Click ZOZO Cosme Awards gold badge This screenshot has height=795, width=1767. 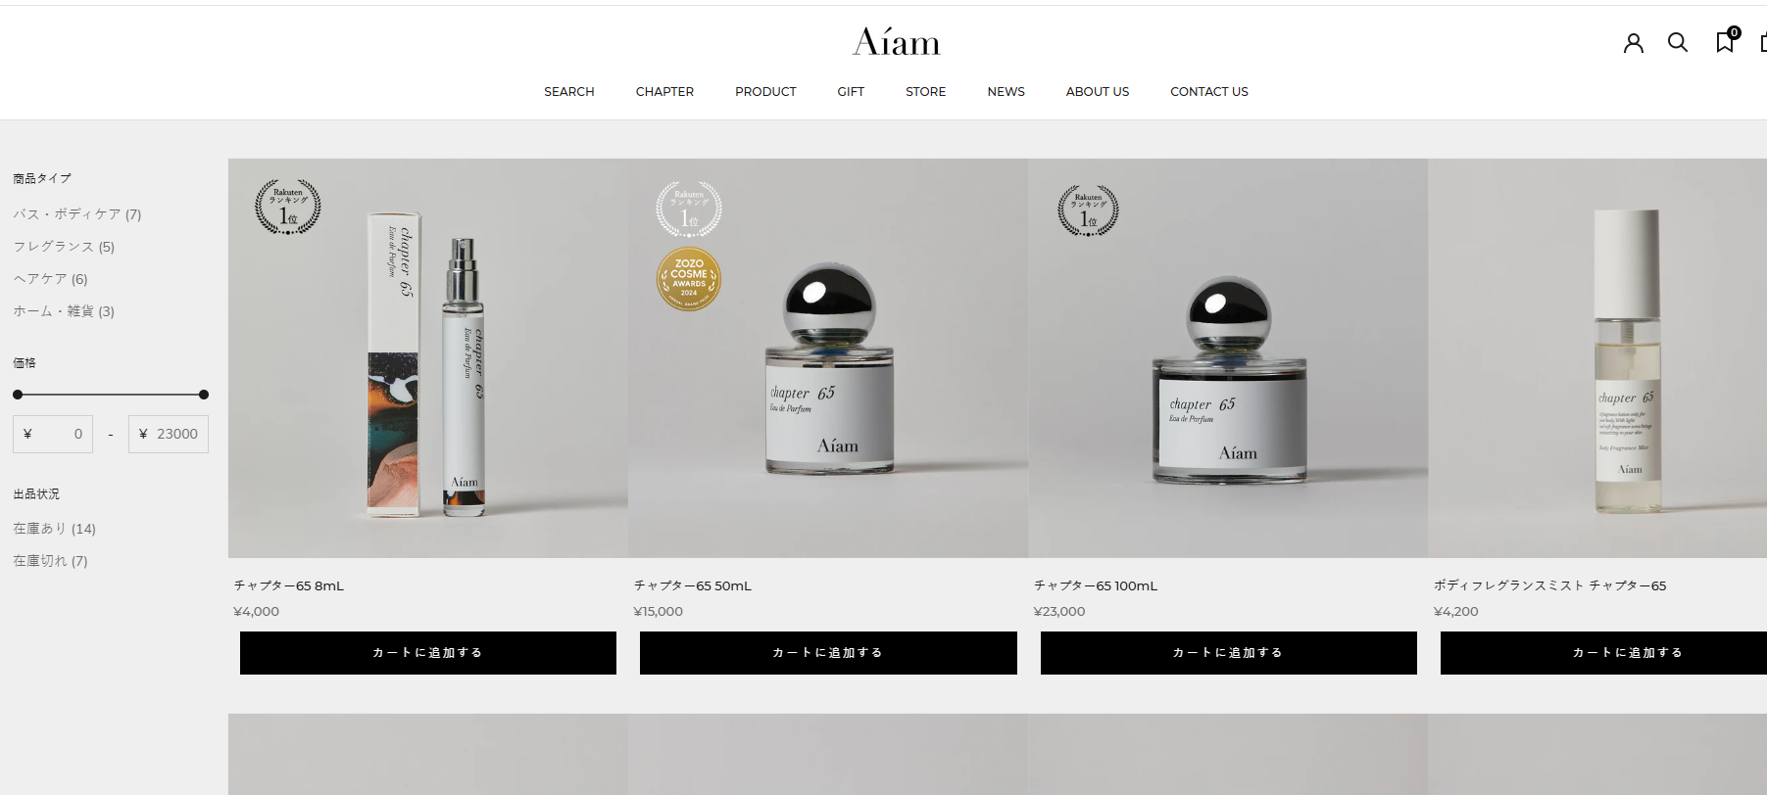[689, 279]
